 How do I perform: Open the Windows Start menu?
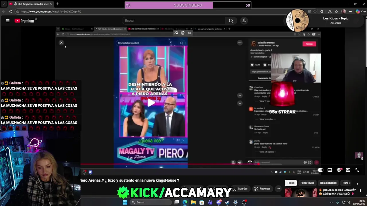tap(125, 202)
